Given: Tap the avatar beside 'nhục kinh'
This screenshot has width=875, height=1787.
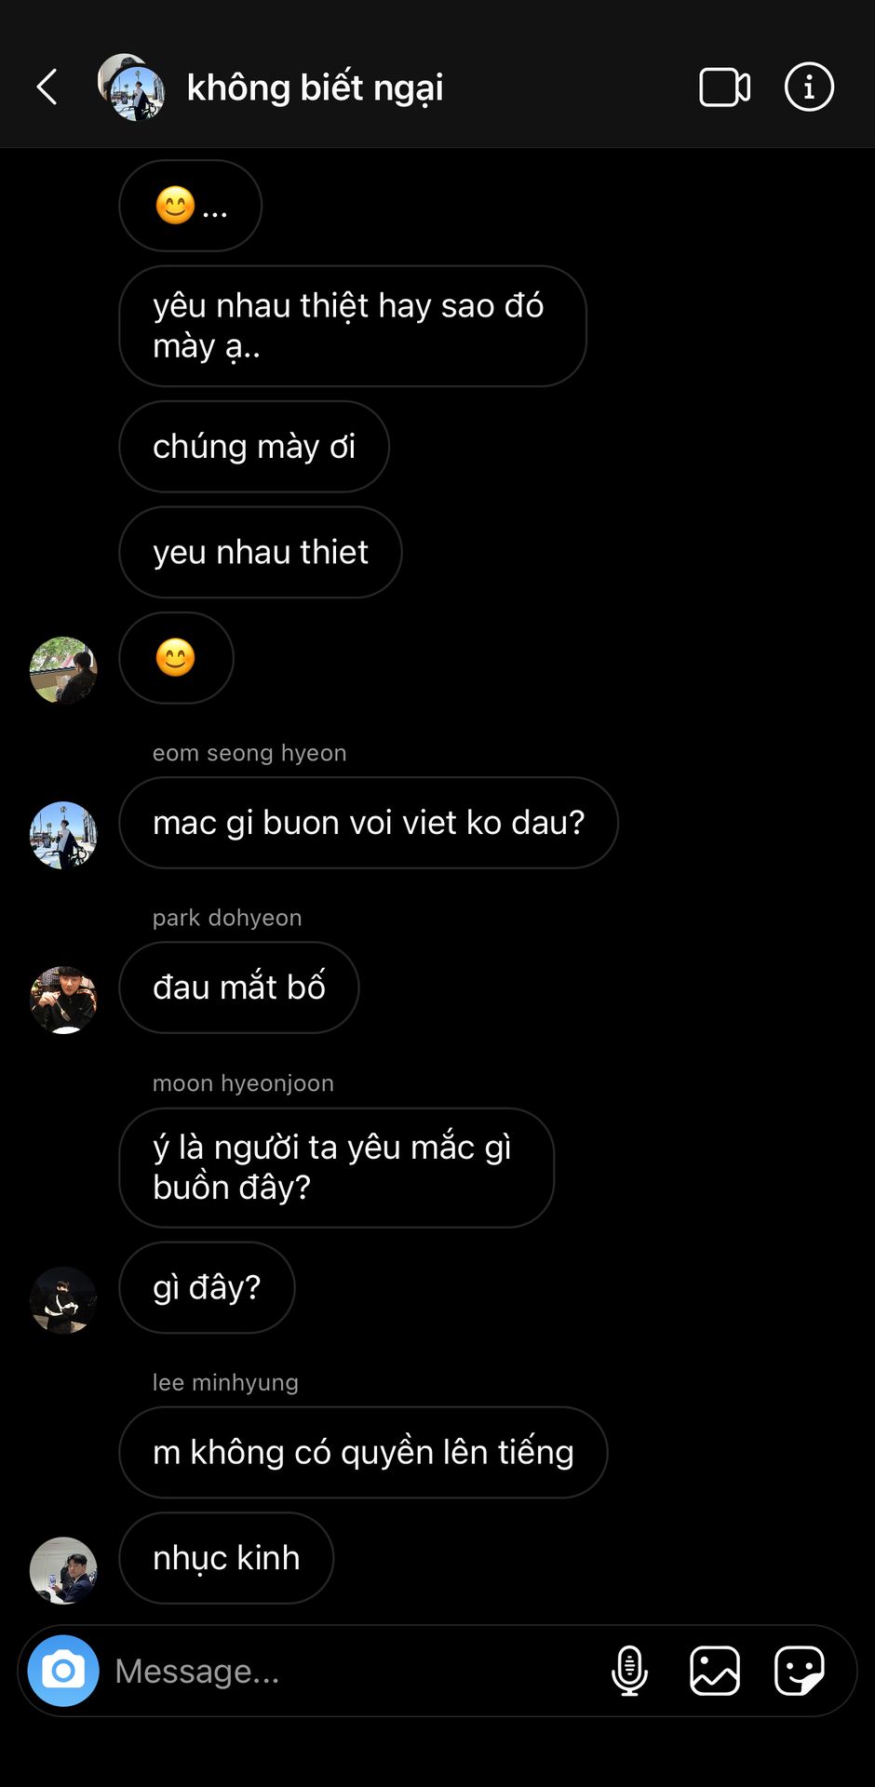Looking at the screenshot, I should point(63,1570).
